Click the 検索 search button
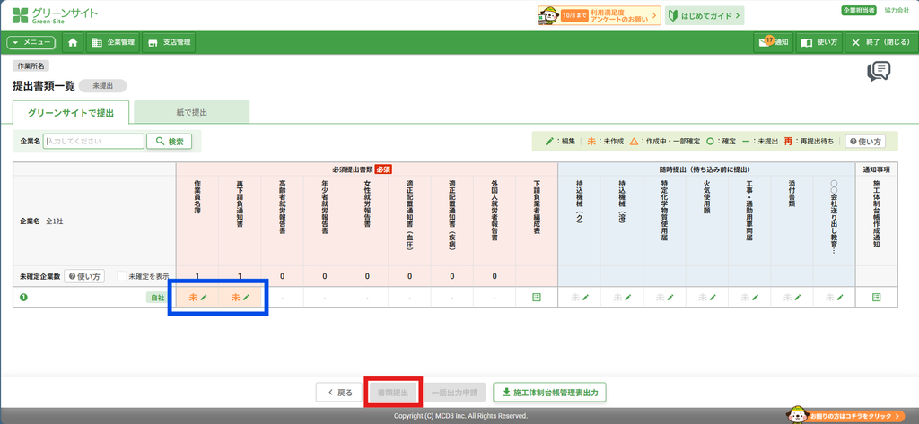The image size is (919, 424). 170,141
